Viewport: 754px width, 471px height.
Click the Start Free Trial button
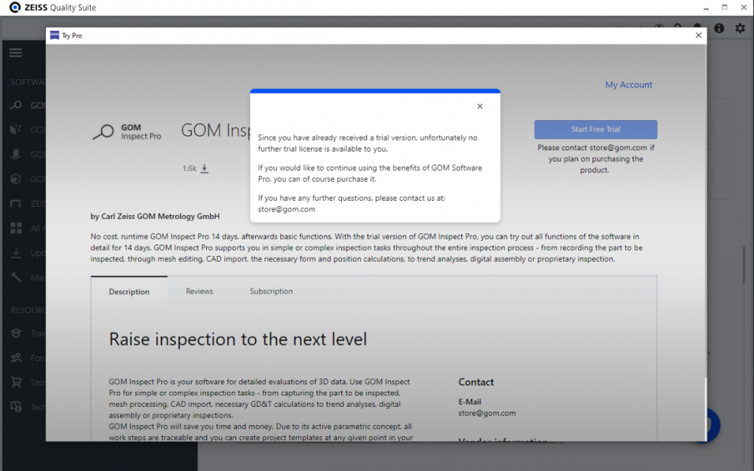click(x=596, y=129)
